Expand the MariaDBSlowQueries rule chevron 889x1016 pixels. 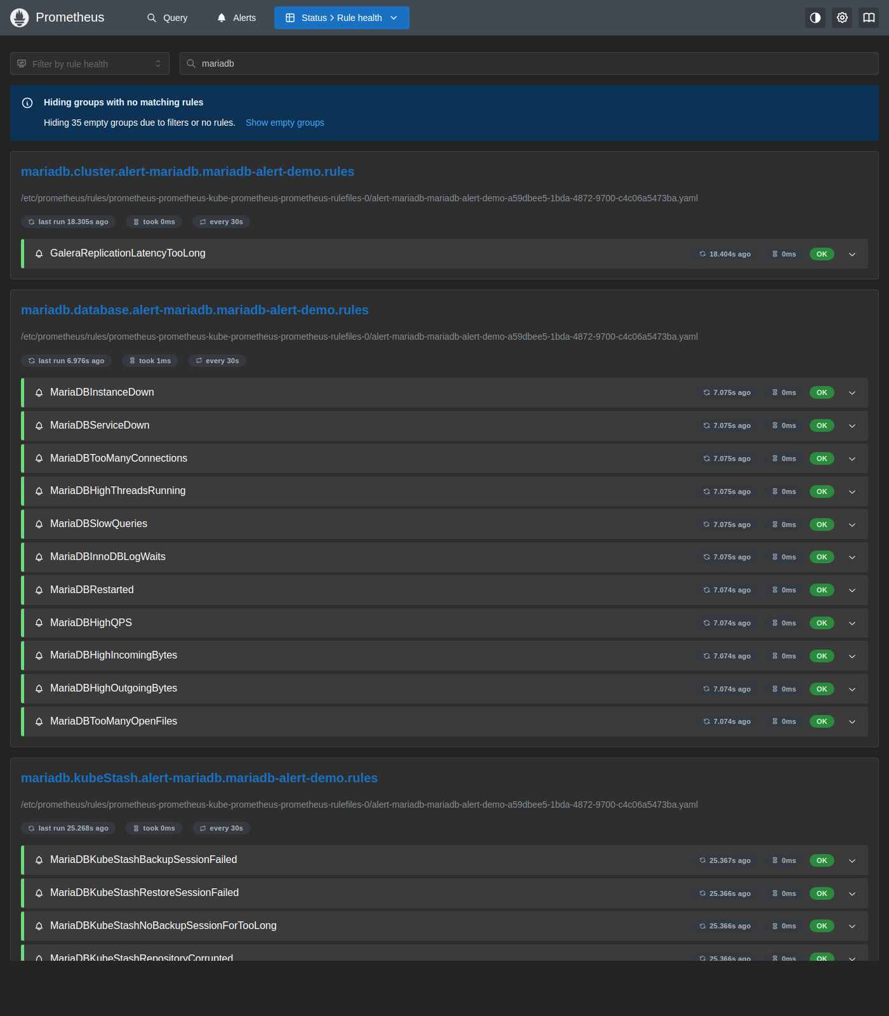tap(852, 525)
